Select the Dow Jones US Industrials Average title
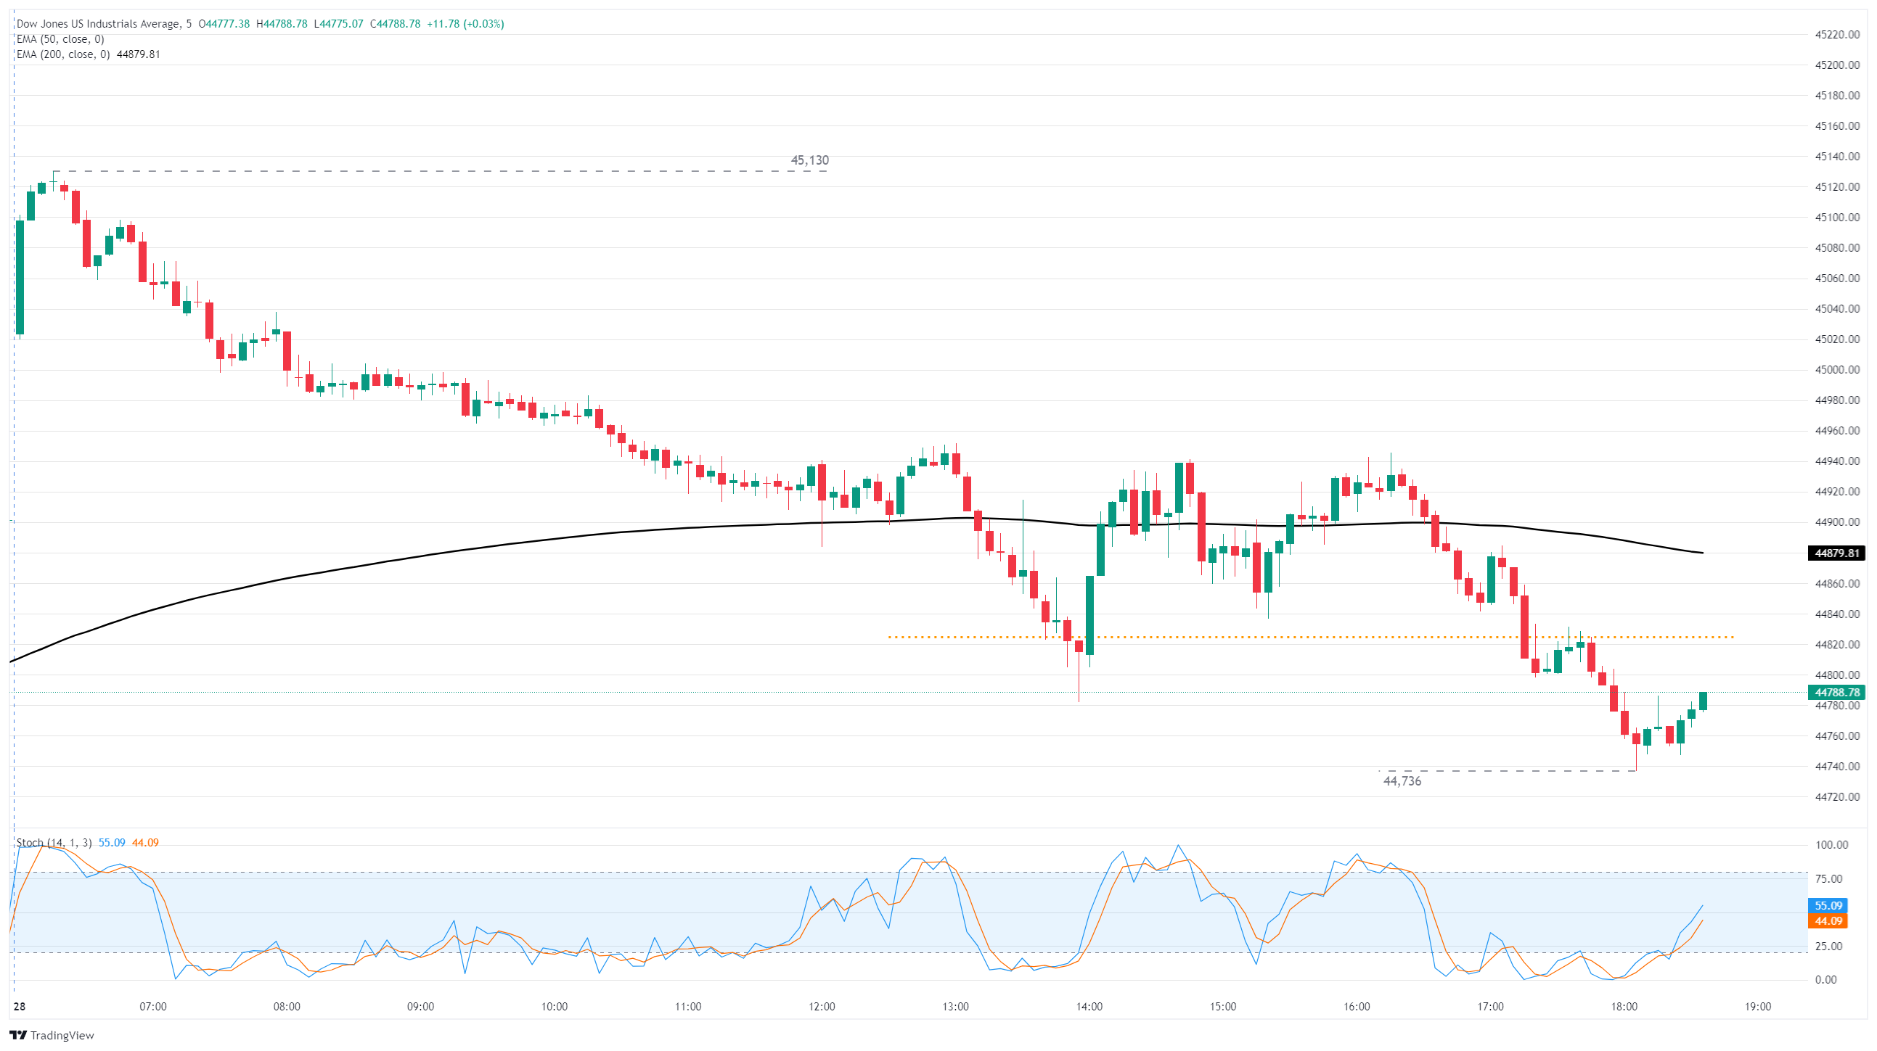The width and height of the screenshot is (1877, 1051). point(98,24)
